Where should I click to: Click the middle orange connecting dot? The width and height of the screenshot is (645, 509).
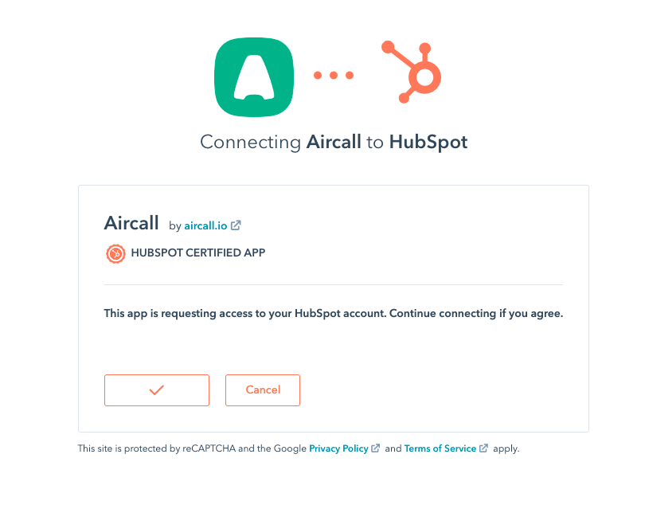pyautogui.click(x=334, y=75)
